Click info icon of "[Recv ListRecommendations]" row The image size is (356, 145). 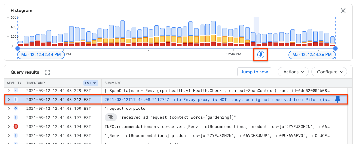[16, 135]
